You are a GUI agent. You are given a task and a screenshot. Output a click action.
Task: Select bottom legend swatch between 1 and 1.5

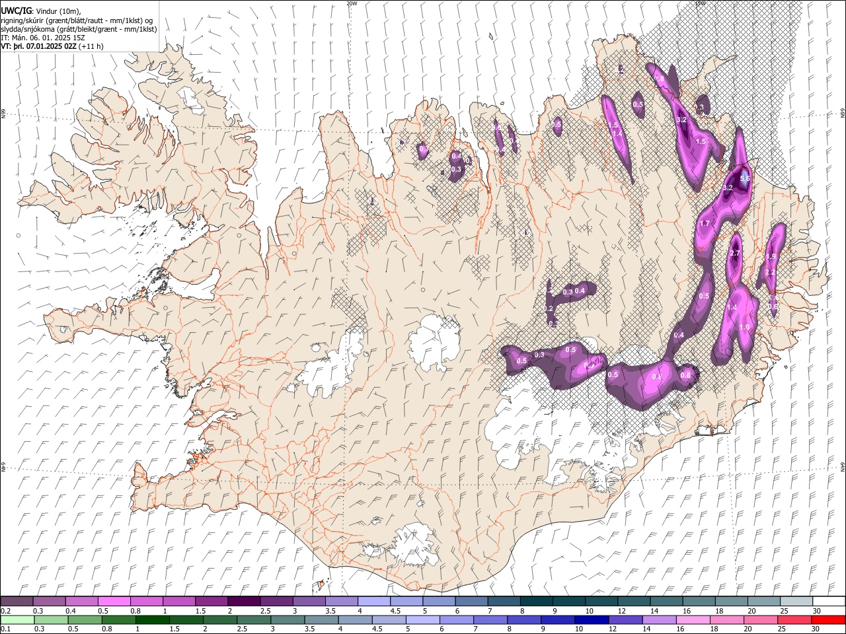coord(153,619)
